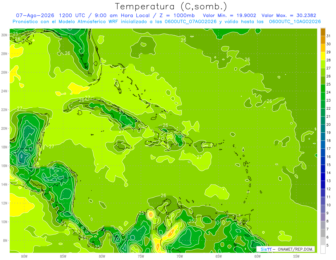The image size is (336, 260).
Task: Click the gray colorbar swatch between 6 and 7
Action: (323, 233)
